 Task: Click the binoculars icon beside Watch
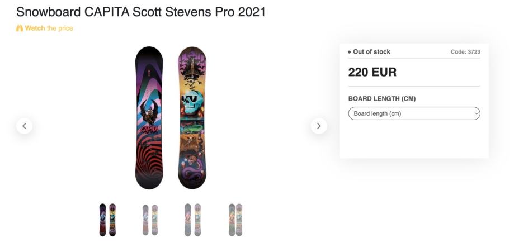pos(20,28)
